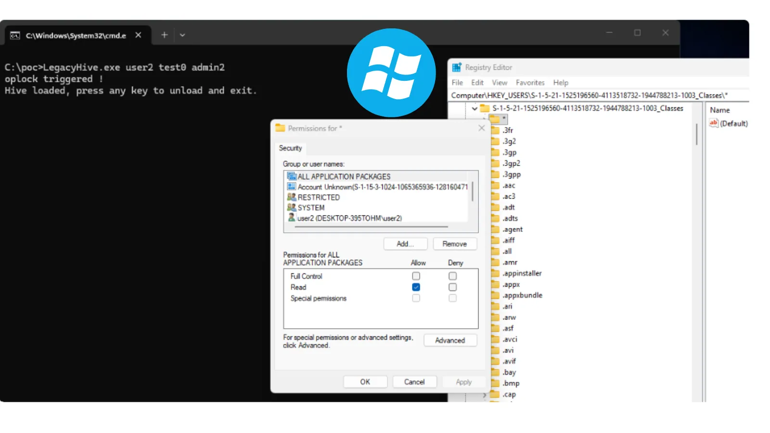Screen dimensions: 770x433
Task: Click the Remove button
Action: coord(455,244)
